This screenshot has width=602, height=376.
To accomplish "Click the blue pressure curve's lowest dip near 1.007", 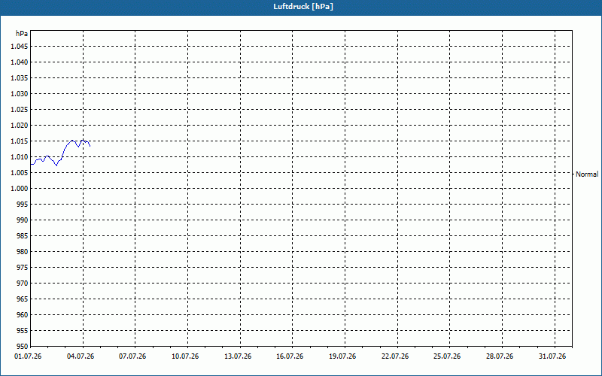I will (56, 165).
